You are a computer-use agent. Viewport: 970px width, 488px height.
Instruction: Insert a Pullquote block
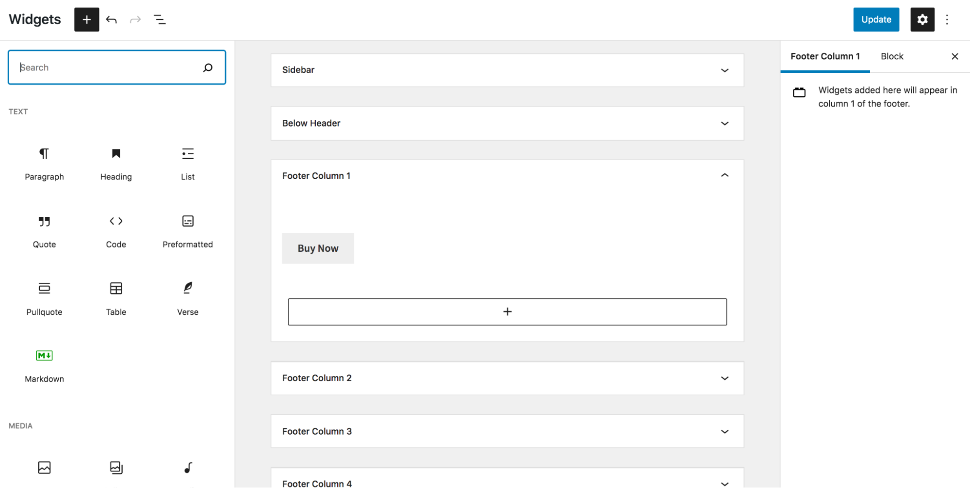(44, 298)
